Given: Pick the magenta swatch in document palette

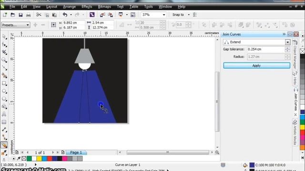Looking at the screenshot, I should (x=65, y=159).
